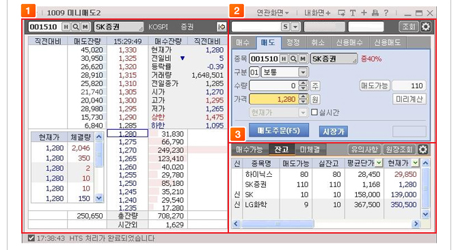Select the highlighted 1,280 current price cell

pyautogui.click(x=128, y=134)
